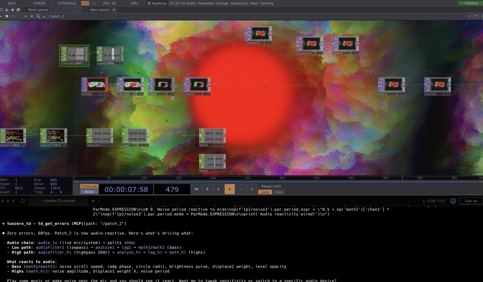Image resolution: width=483 pixels, height=282 pixels.
Task: Open the Palette browser skull icon
Action: coord(18,10)
